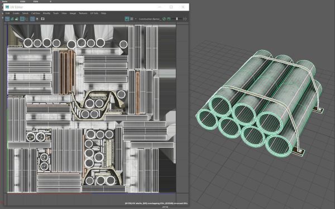
Task: Open the Help menu in UV Editor
Action: tap(103, 13)
